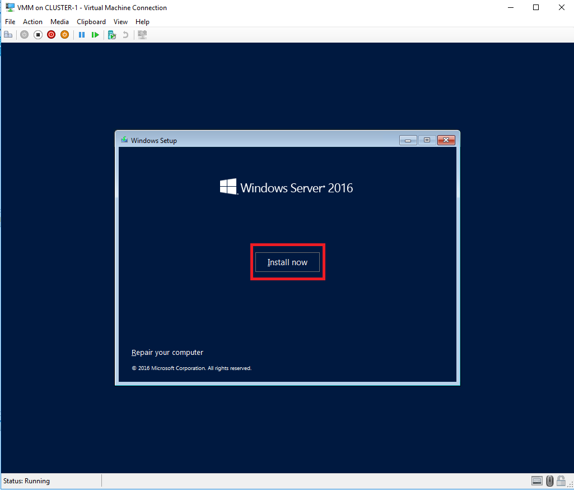This screenshot has width=574, height=490.
Task: Click the greyed-out Start toolbar icon
Action: (24, 35)
